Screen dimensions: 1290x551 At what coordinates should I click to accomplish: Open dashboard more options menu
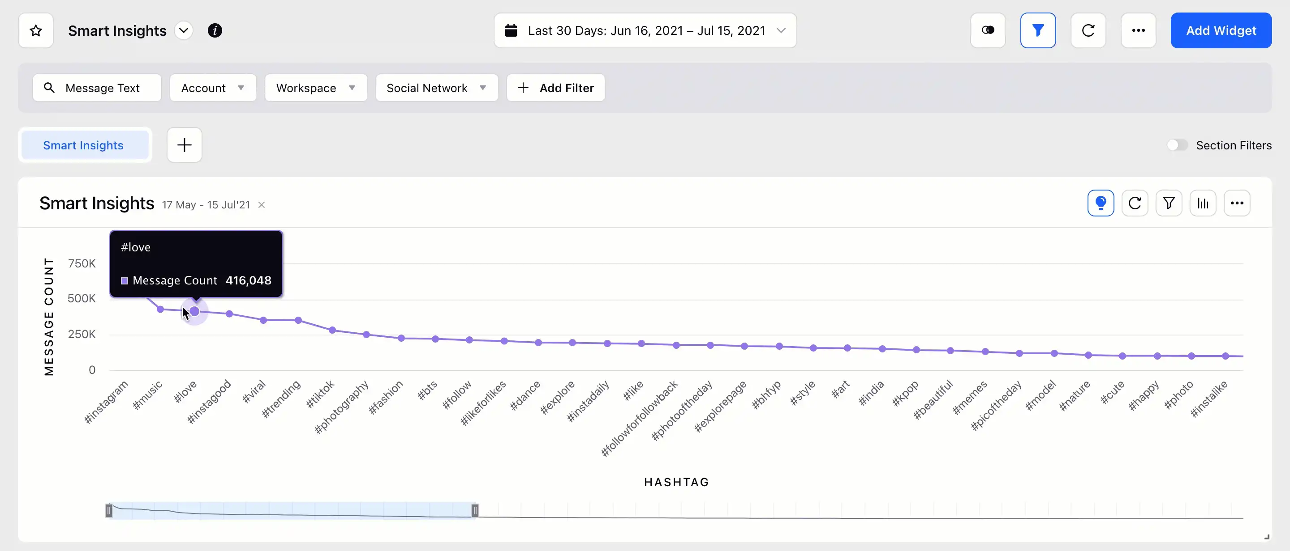coord(1138,30)
